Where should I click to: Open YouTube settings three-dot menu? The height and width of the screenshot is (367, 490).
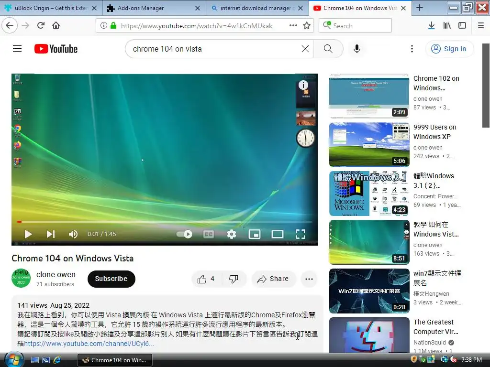click(x=412, y=49)
